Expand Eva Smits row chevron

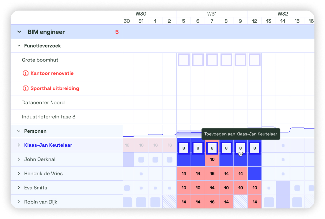coord(19,188)
